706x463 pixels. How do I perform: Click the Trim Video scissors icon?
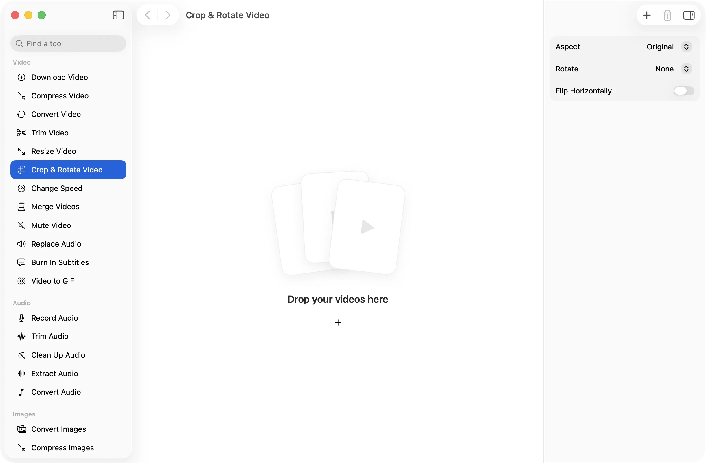click(x=21, y=133)
